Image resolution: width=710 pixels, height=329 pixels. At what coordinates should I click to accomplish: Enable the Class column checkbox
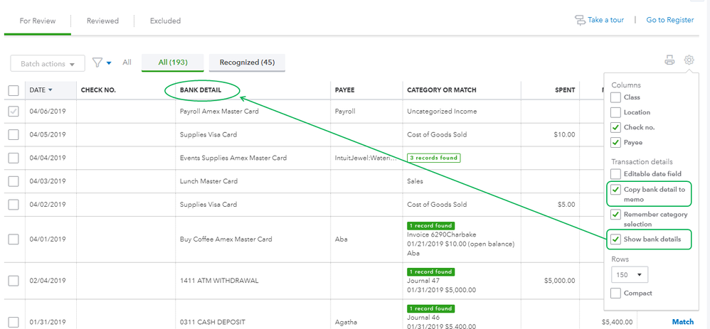tap(616, 97)
